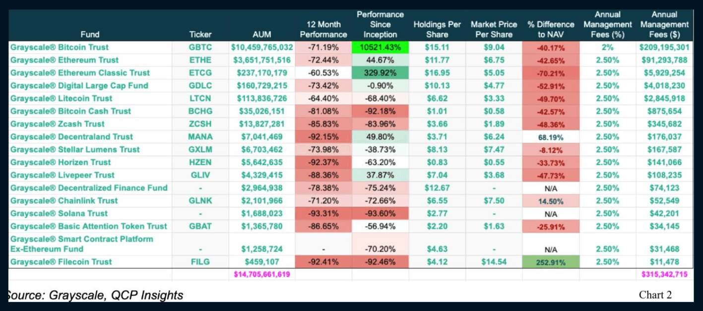Select the Performance Since Inception header
Screen dimensions: 703x311
[380, 25]
